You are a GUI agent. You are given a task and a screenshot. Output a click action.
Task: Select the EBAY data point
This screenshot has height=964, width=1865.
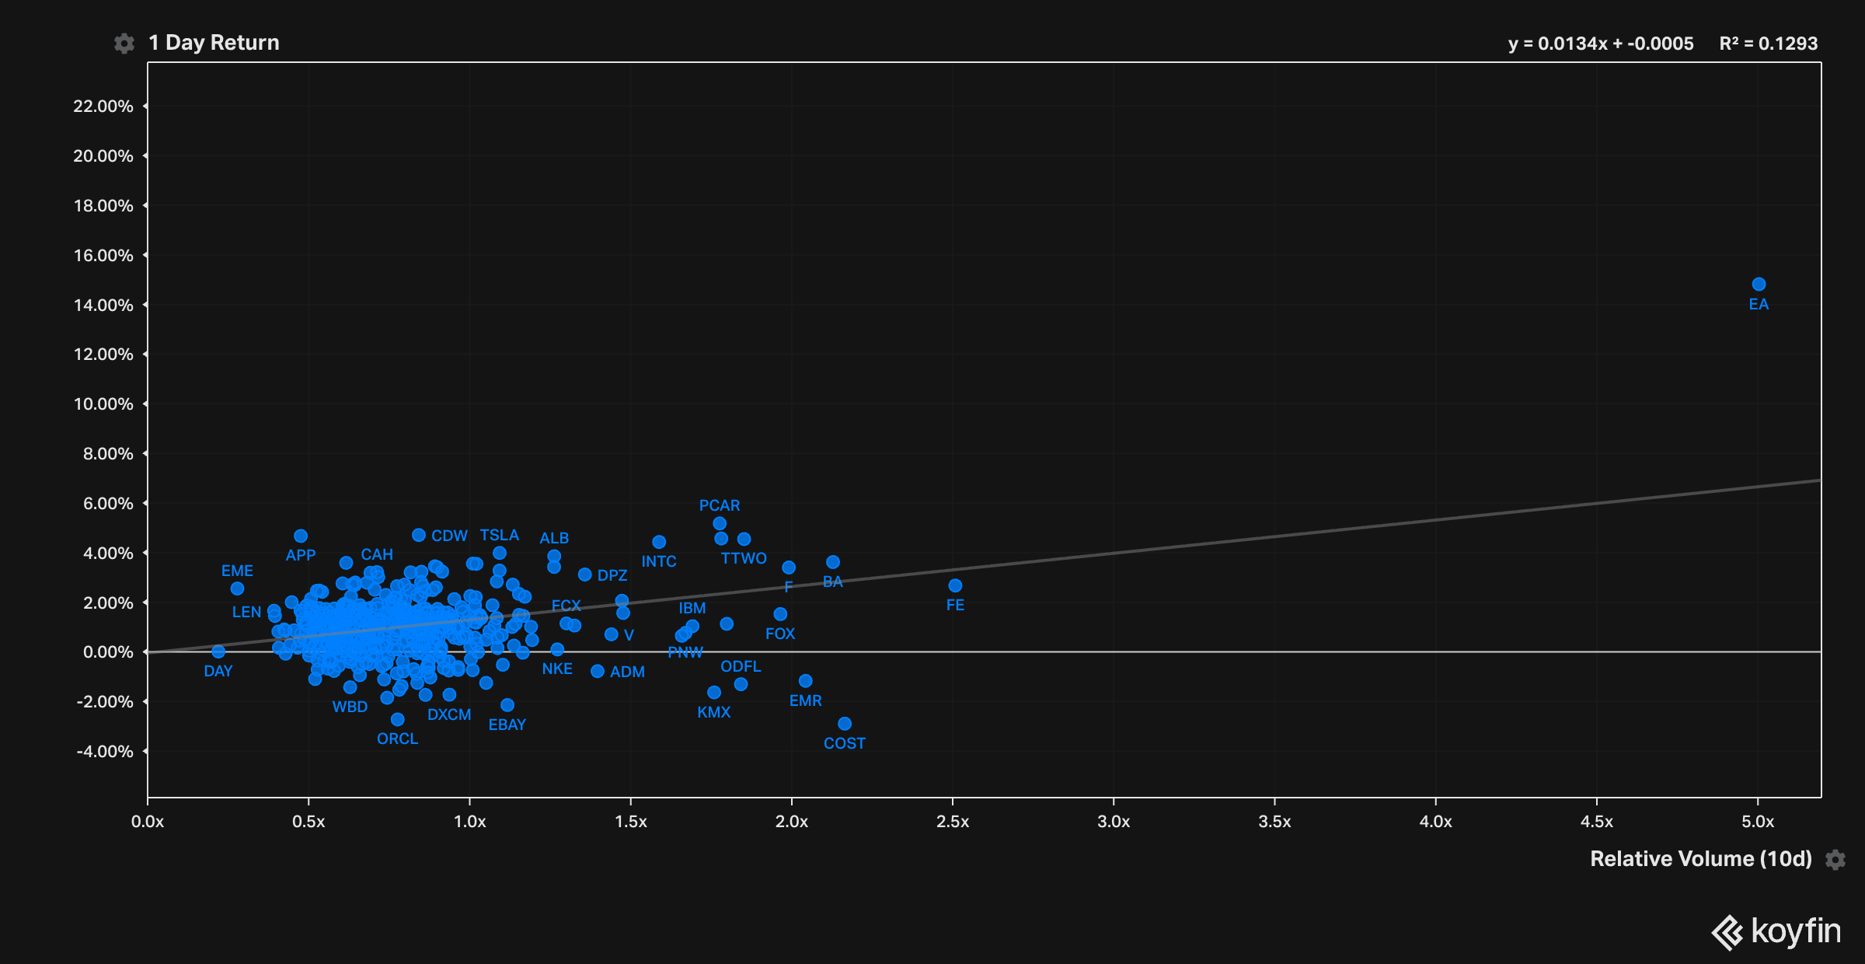click(x=507, y=705)
